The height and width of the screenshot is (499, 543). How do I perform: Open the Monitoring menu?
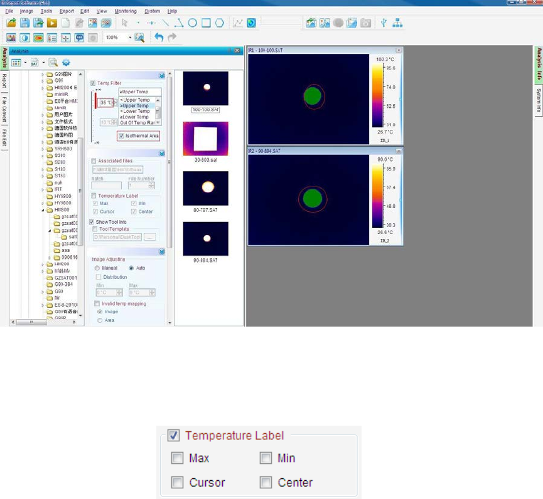coord(126,11)
